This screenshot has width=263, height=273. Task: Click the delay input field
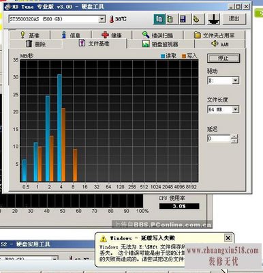(x=219, y=139)
